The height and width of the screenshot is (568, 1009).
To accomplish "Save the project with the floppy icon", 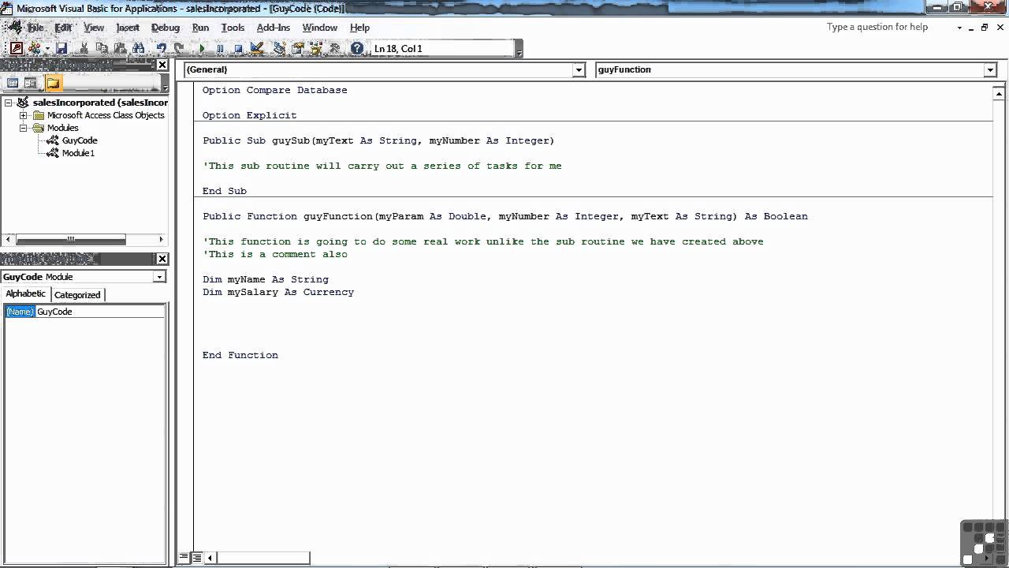I will click(61, 48).
